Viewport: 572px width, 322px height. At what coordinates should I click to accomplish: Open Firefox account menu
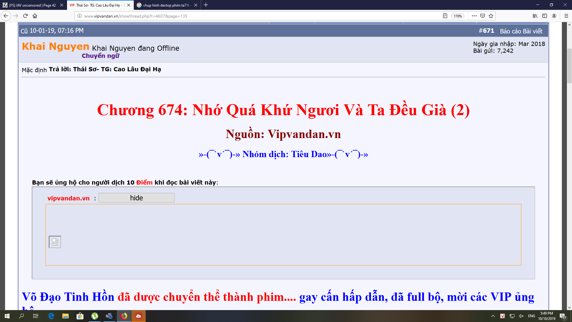[554, 16]
